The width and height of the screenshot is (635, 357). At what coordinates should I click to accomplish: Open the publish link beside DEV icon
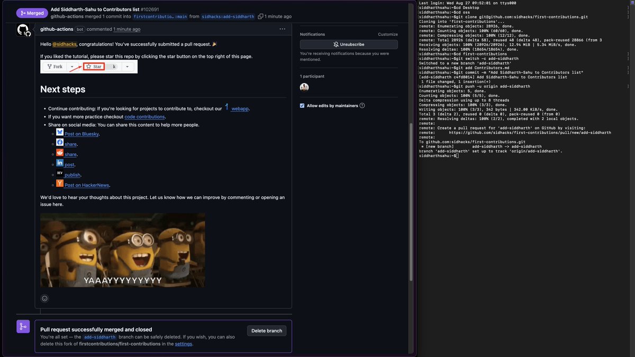(72, 175)
